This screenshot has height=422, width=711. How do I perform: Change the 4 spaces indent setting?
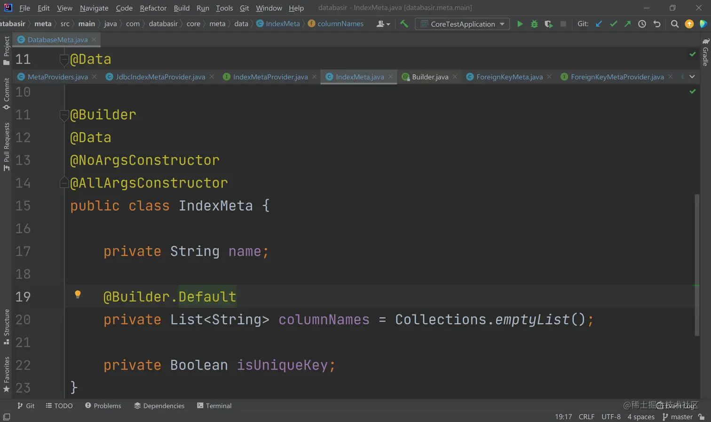coord(640,417)
